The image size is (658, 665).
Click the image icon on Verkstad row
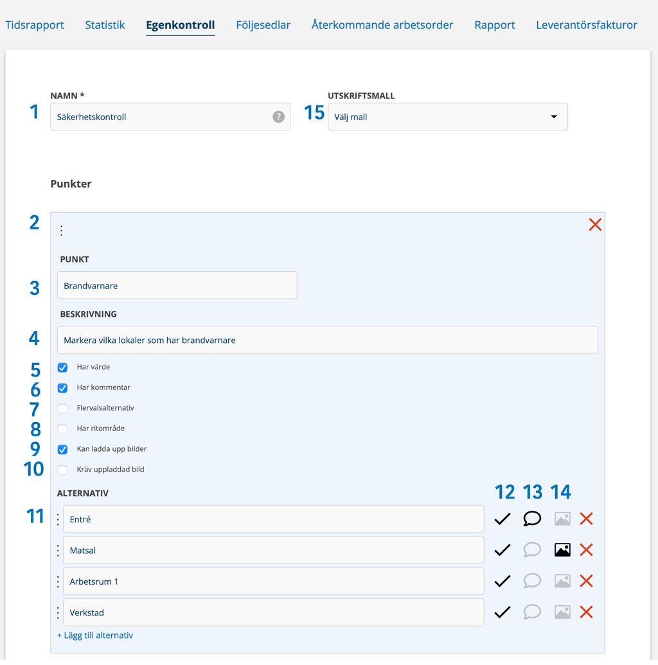[562, 612]
